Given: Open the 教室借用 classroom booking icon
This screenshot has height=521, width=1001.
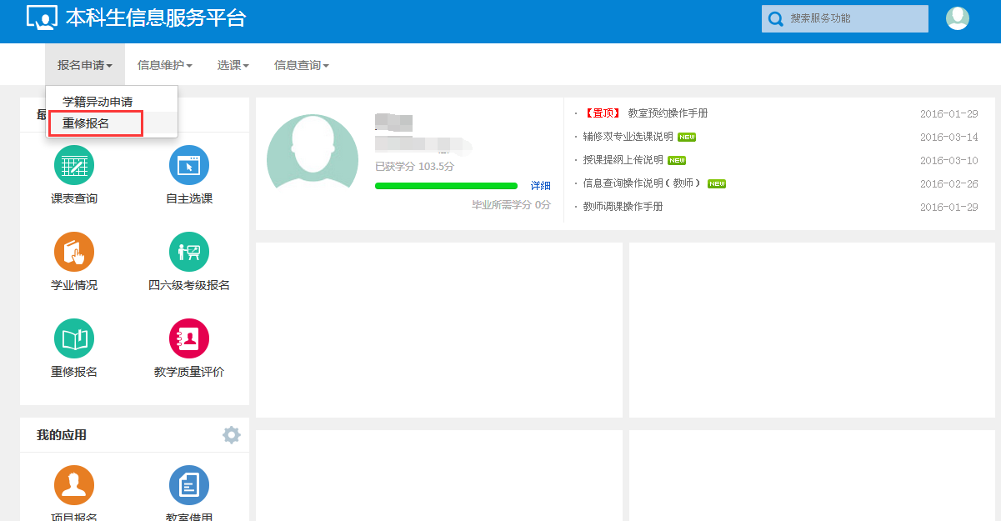Looking at the screenshot, I should (189, 485).
